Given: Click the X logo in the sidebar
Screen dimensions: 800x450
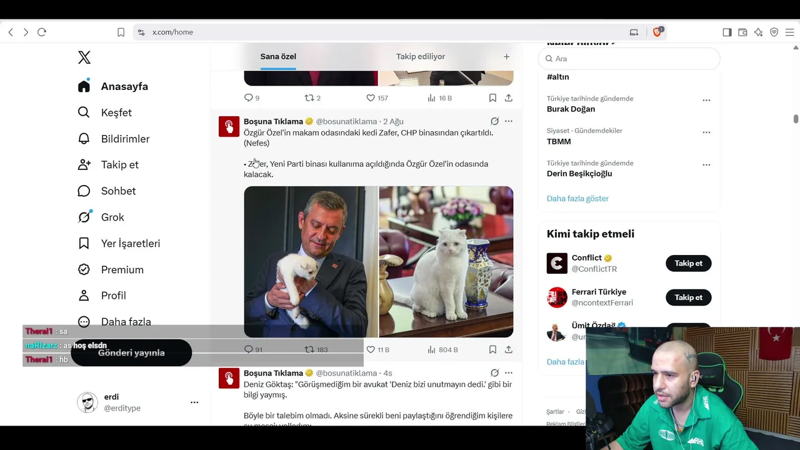Looking at the screenshot, I should point(84,57).
